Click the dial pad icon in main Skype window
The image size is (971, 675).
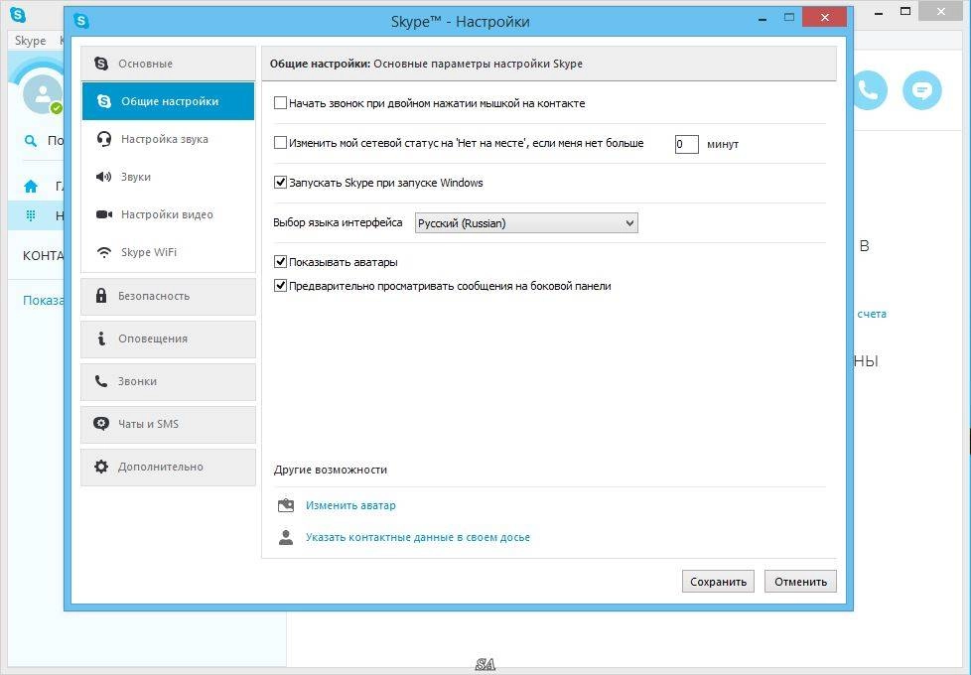[x=31, y=215]
